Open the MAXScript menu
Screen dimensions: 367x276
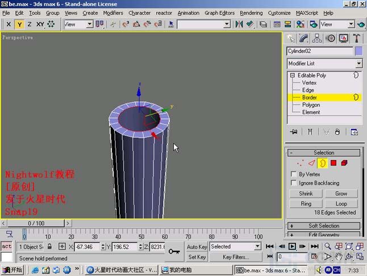(307, 13)
